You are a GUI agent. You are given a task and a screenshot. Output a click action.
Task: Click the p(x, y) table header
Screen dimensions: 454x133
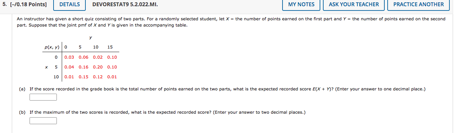(52, 47)
